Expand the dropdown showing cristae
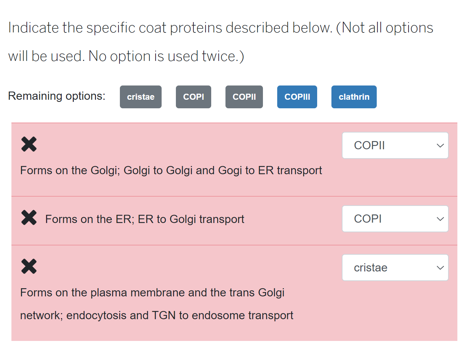462x363 pixels. pyautogui.click(x=395, y=268)
